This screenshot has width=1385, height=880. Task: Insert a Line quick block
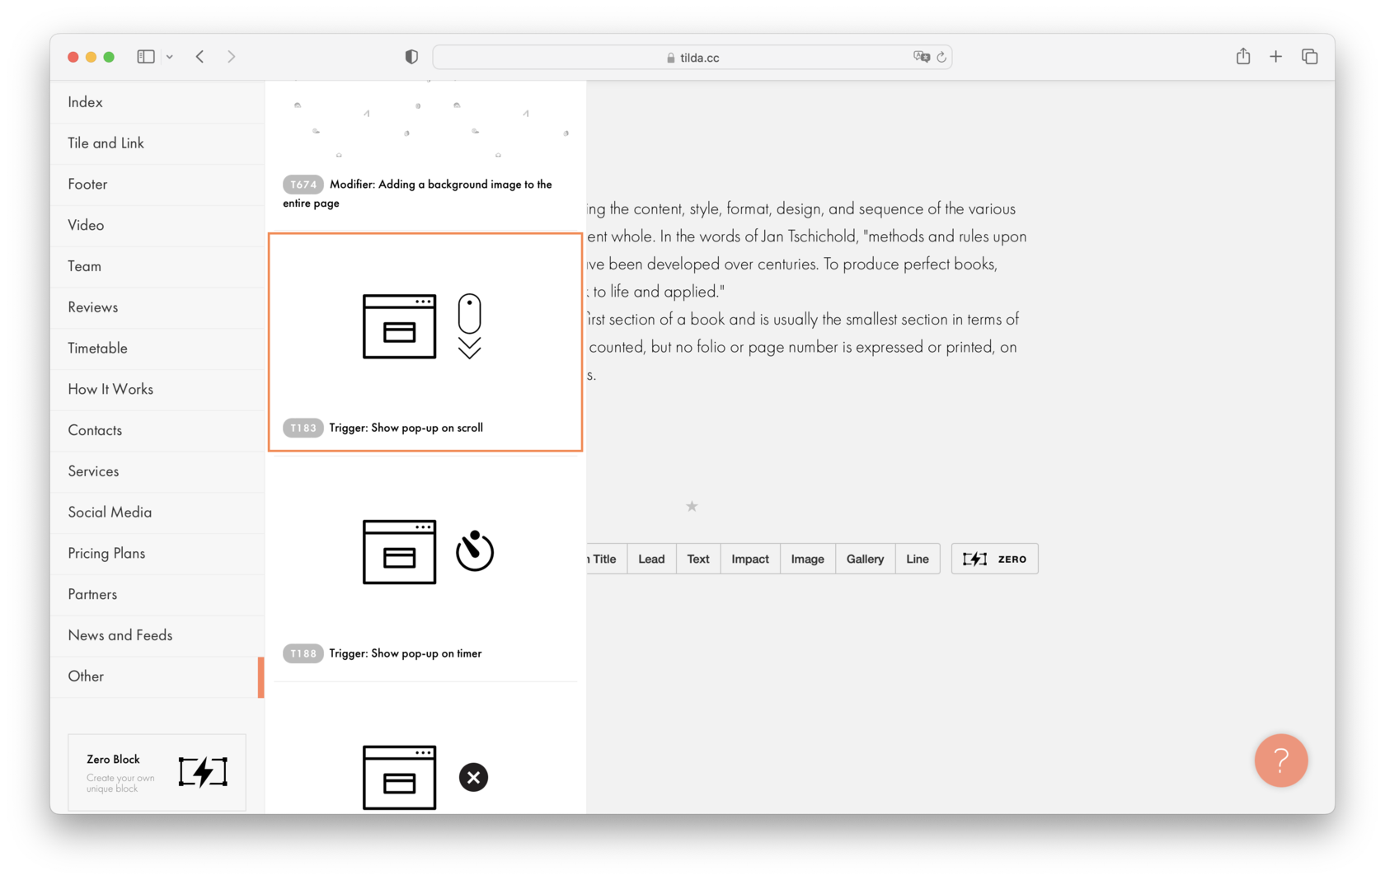tap(918, 559)
